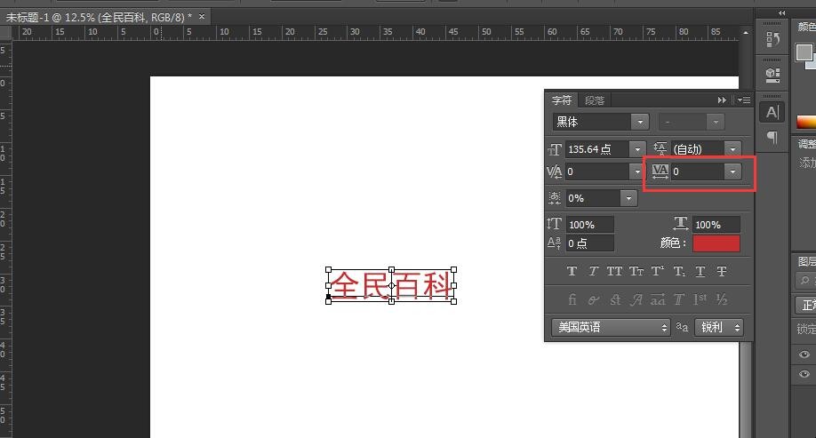Open the font family dropdown showing 黑体
816x438 pixels.
click(x=639, y=122)
